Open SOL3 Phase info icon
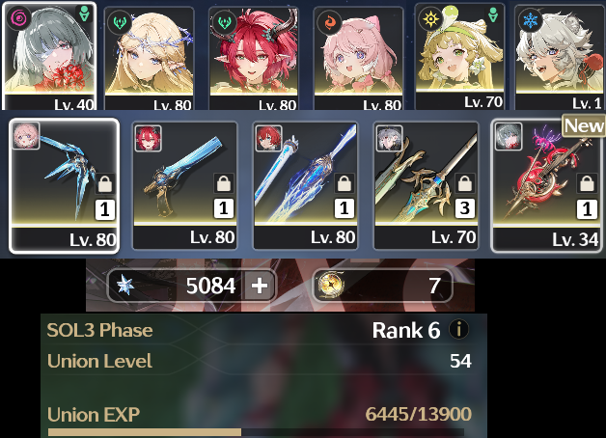This screenshot has width=606, height=438. pos(458,330)
